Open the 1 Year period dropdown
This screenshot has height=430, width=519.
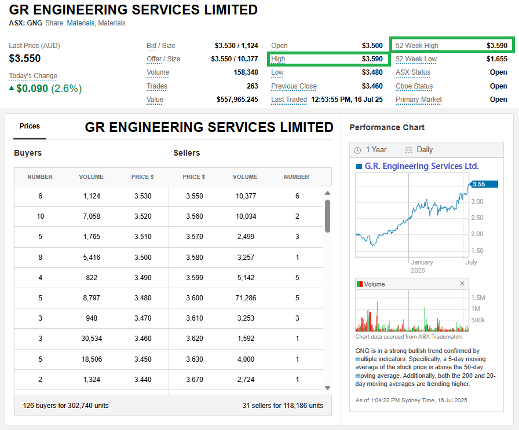[x=376, y=150]
